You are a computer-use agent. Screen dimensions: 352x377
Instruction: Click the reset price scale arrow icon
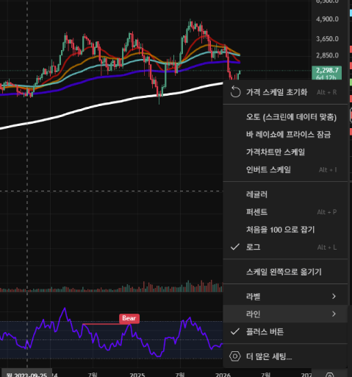[235, 92]
